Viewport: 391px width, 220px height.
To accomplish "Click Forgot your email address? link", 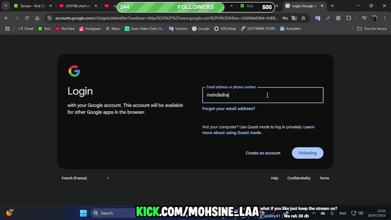I will (x=229, y=108).
